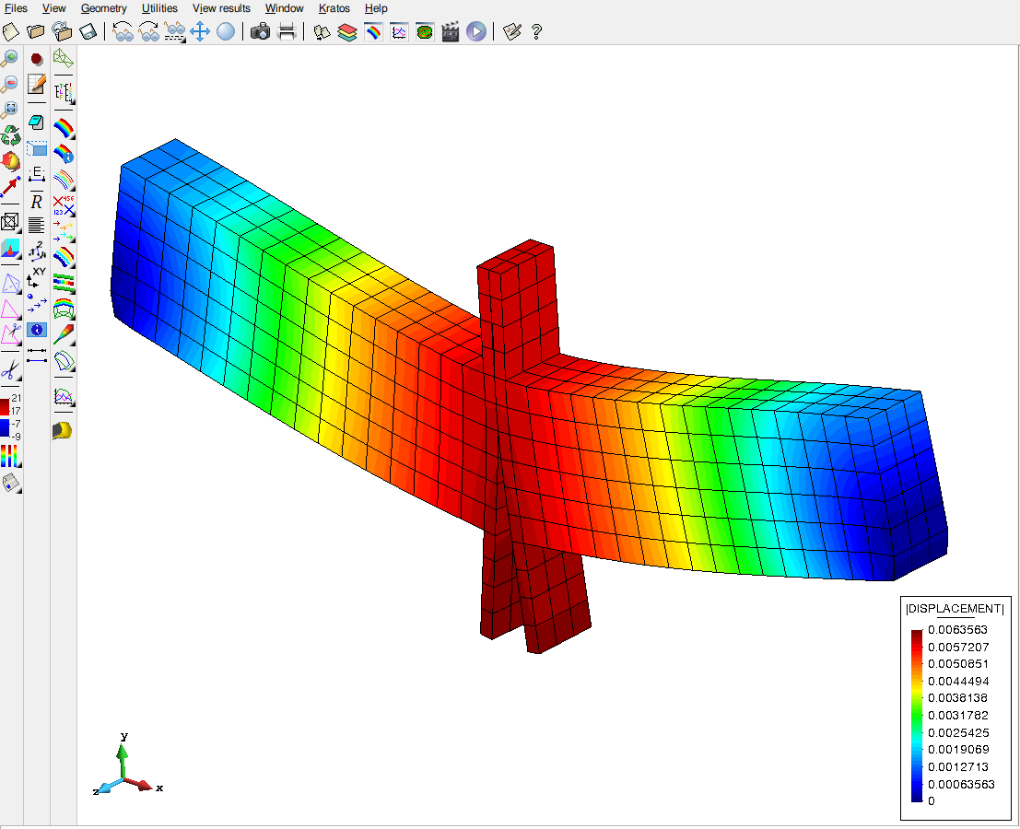Screen dimensions: 1020x829
Task: Click the dimension line segment icon
Action: [37, 355]
